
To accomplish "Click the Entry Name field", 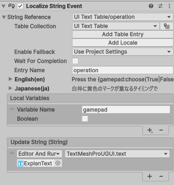I will pos(123,70).
